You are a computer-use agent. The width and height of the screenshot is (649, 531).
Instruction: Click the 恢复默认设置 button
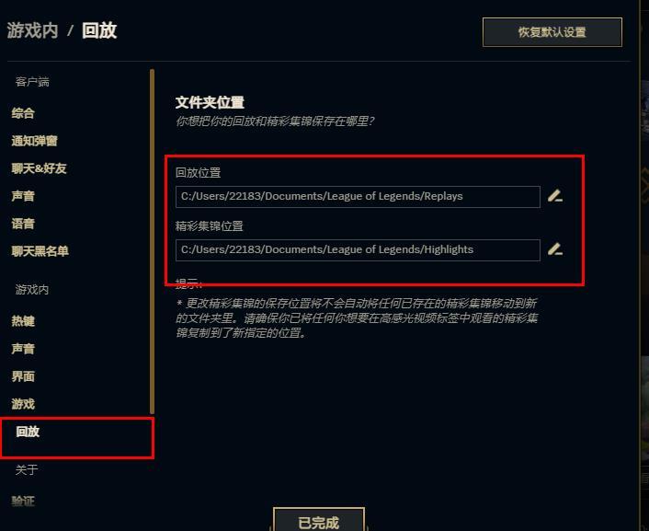552,32
